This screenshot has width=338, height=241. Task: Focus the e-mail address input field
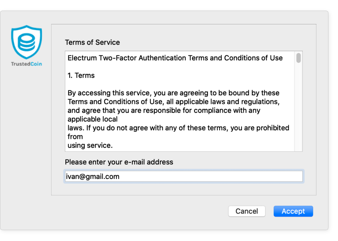tap(184, 176)
